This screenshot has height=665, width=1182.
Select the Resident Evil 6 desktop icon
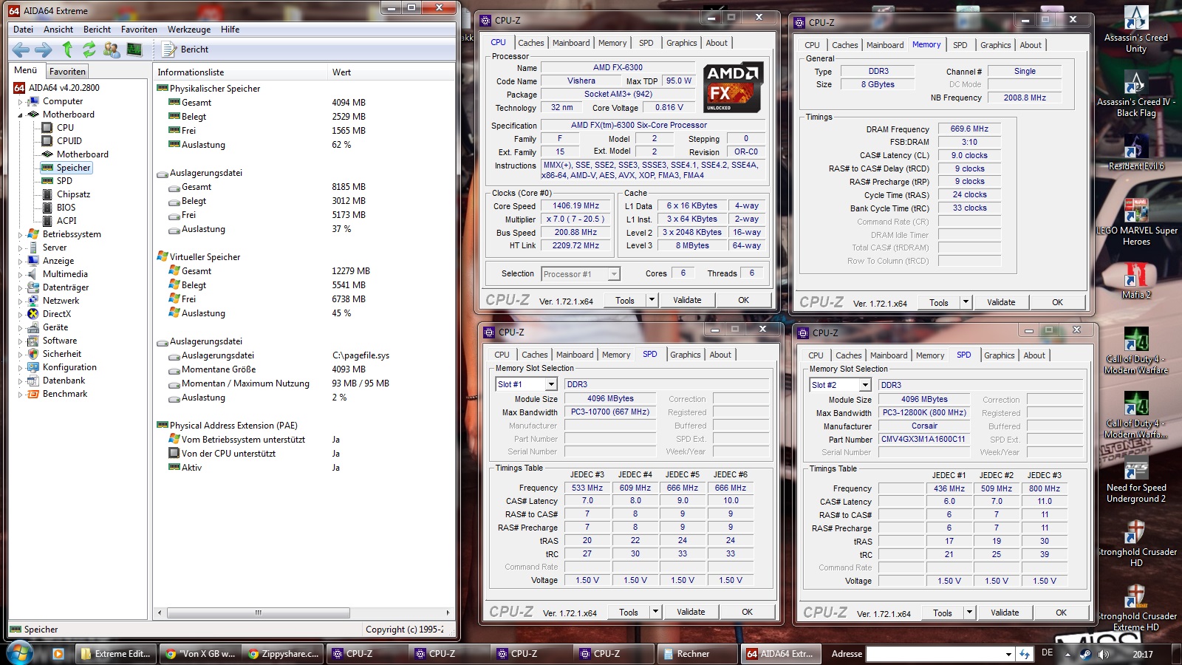(1136, 153)
